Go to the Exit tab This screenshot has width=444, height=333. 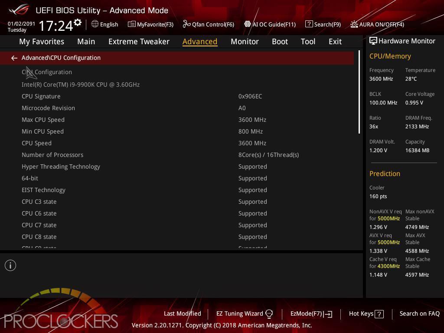click(335, 42)
